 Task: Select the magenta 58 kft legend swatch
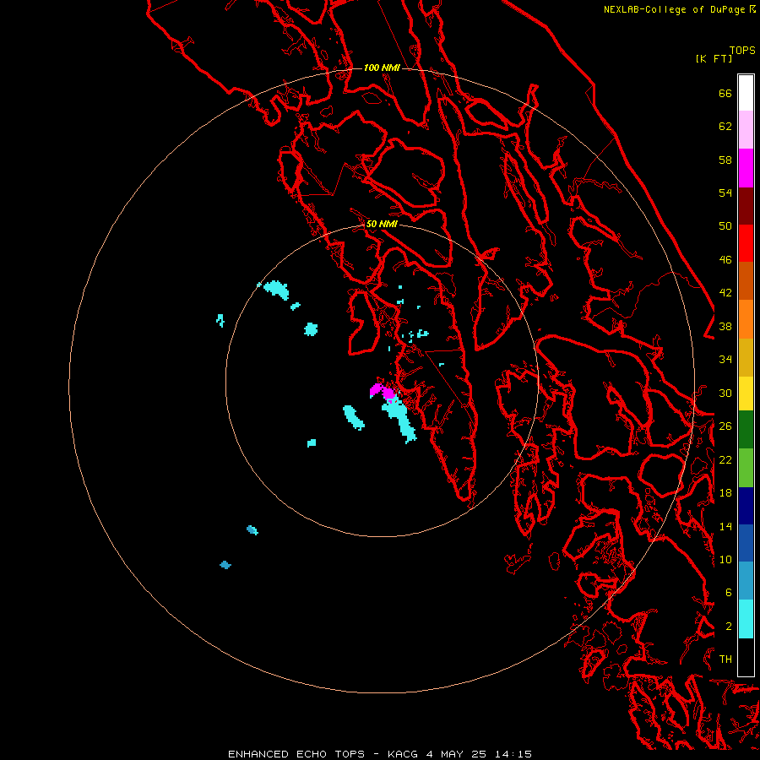746,168
